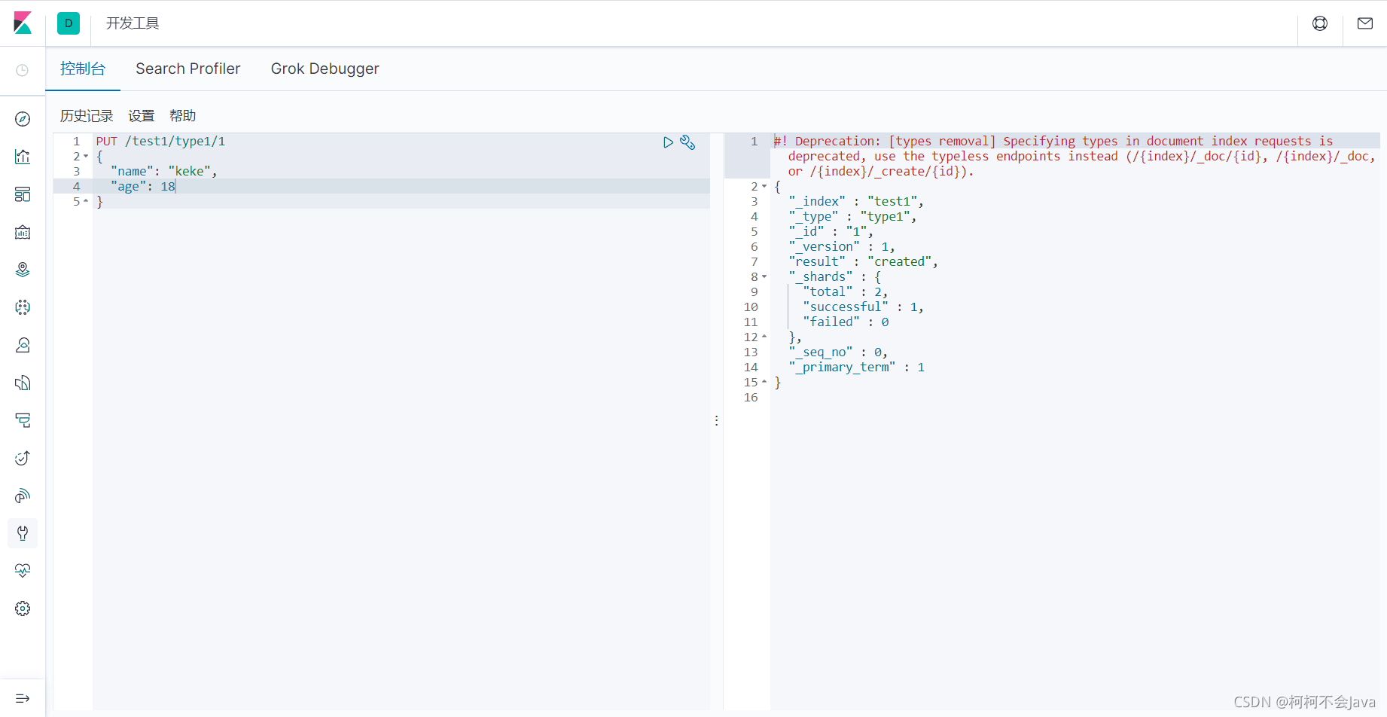The height and width of the screenshot is (717, 1387).
Task: Open the help menu icon
Action: (1320, 23)
